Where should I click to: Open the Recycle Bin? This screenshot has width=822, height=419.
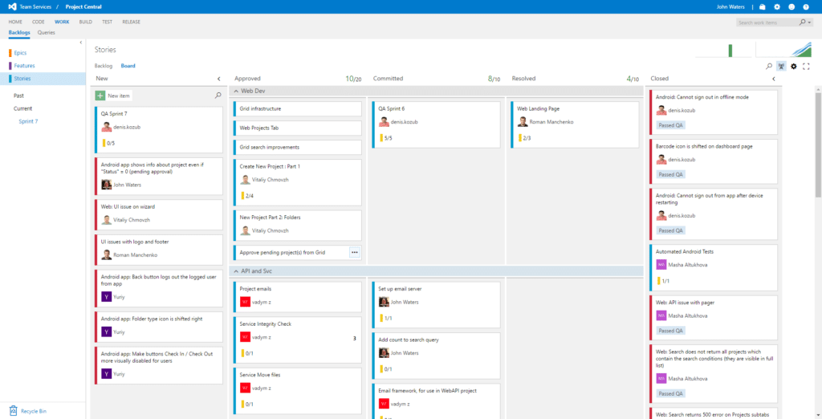point(28,411)
